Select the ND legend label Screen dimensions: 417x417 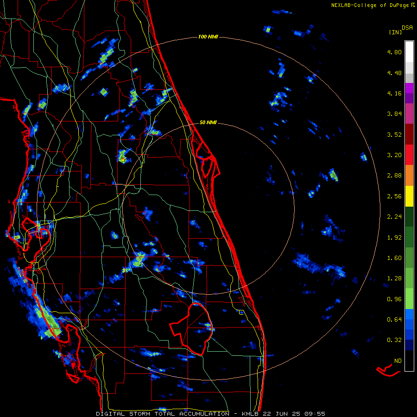click(x=398, y=361)
